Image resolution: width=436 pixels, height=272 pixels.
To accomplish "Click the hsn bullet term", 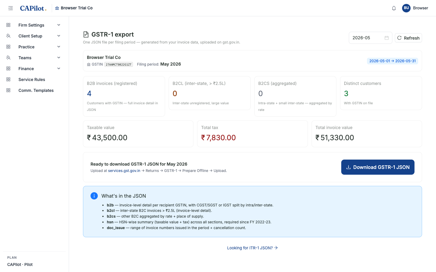I will [110, 222].
